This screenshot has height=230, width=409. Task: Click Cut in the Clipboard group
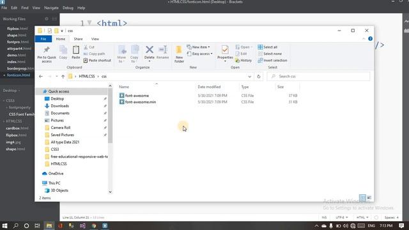89,47
